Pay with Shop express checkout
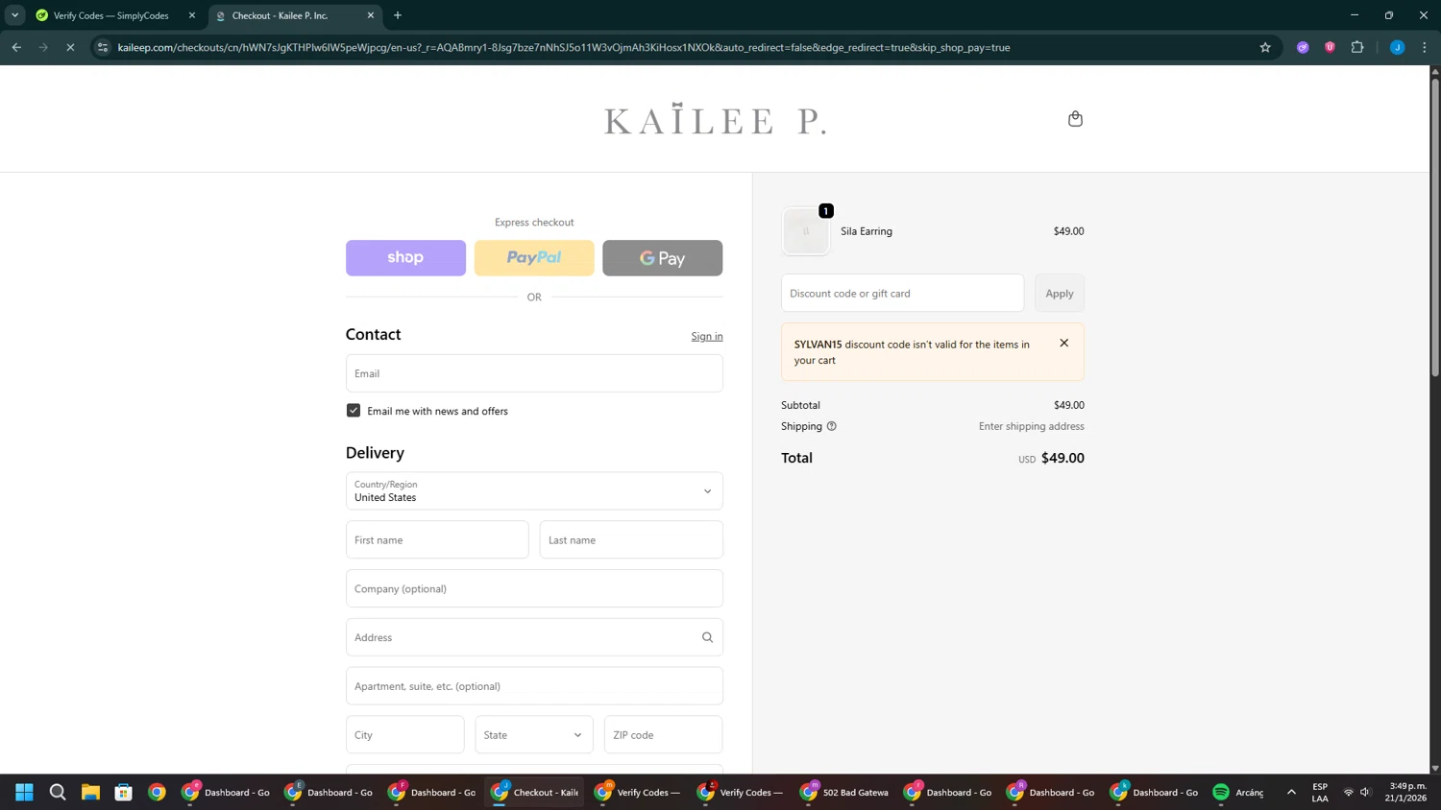Screen dimensions: 1441x810 click(x=405, y=258)
